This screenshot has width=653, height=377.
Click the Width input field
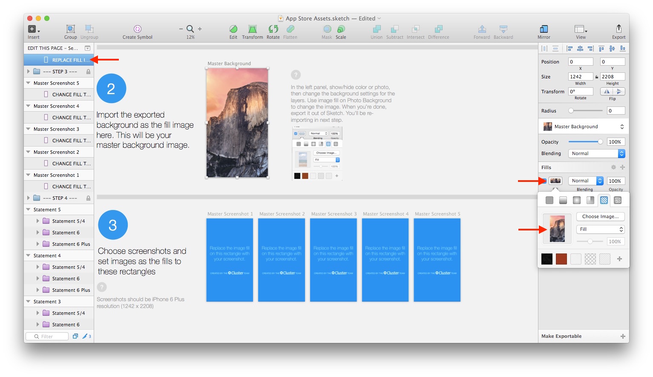click(x=581, y=77)
